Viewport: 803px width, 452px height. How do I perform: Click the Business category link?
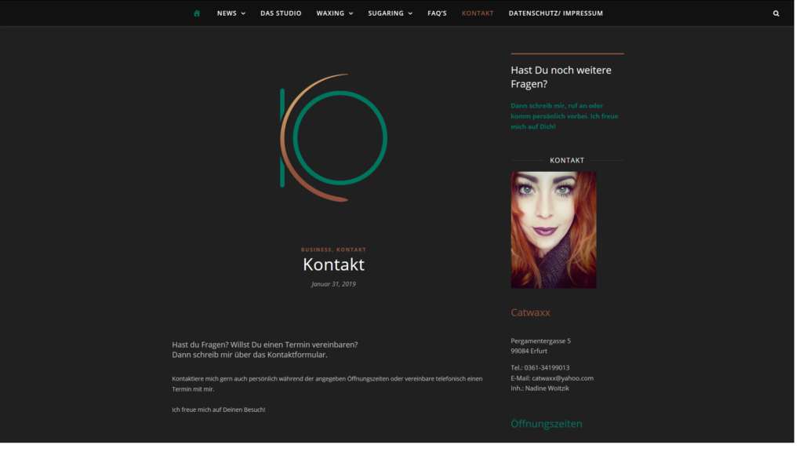(x=316, y=250)
